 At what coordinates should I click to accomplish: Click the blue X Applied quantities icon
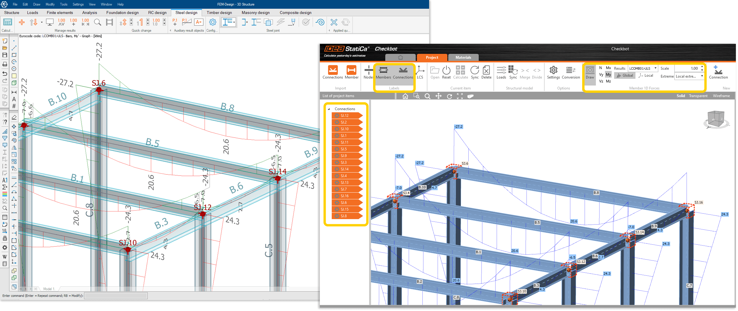point(334,22)
